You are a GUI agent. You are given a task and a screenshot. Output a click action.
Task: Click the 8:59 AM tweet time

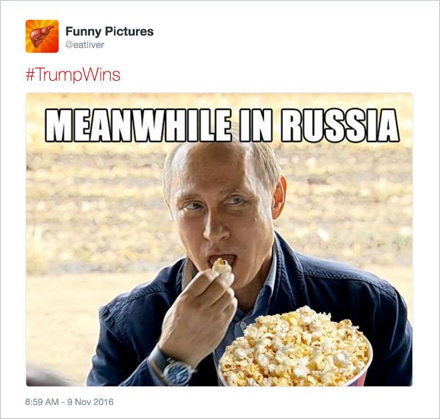click(42, 402)
